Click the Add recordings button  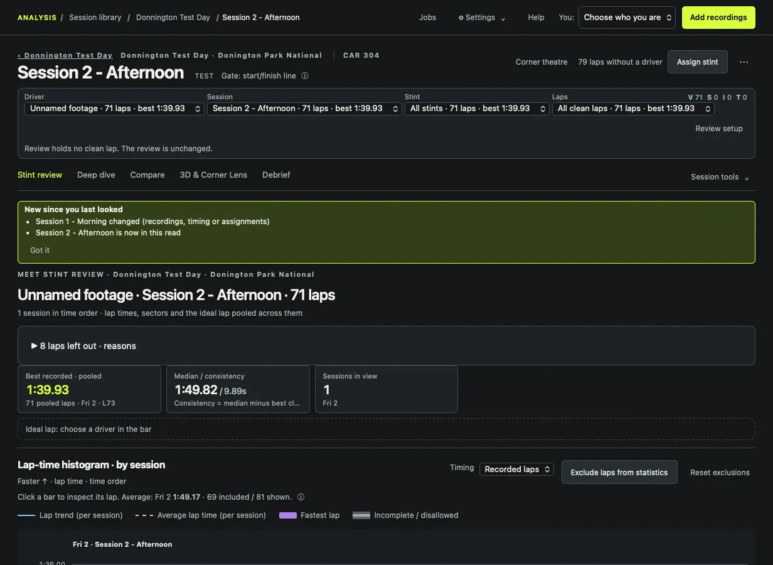tap(718, 18)
